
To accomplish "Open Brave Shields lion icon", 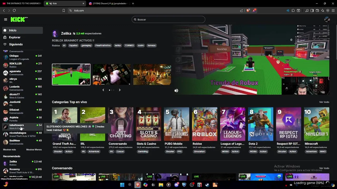I will coord(248,10).
